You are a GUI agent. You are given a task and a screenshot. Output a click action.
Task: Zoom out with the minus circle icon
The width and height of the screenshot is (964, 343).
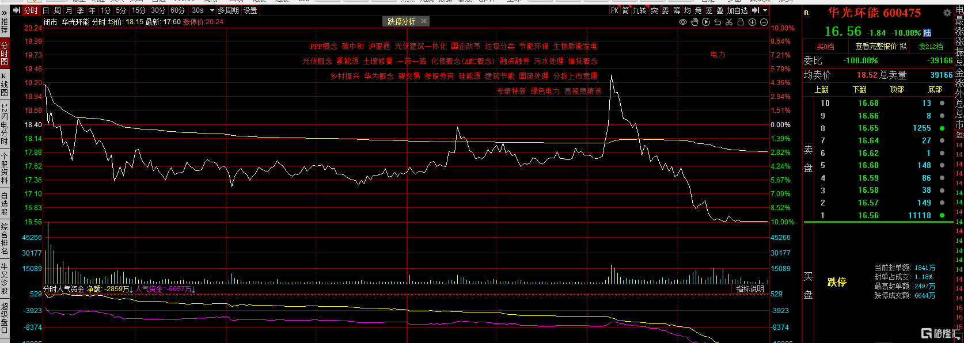tap(764, 22)
